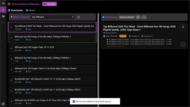The height and width of the screenshot is (107, 190).
Task: Click the round button in download card
Action: 183,44
